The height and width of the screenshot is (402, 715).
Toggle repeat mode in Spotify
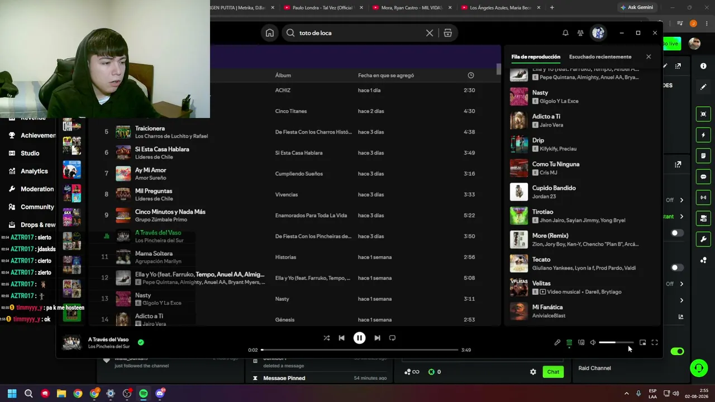click(392, 338)
